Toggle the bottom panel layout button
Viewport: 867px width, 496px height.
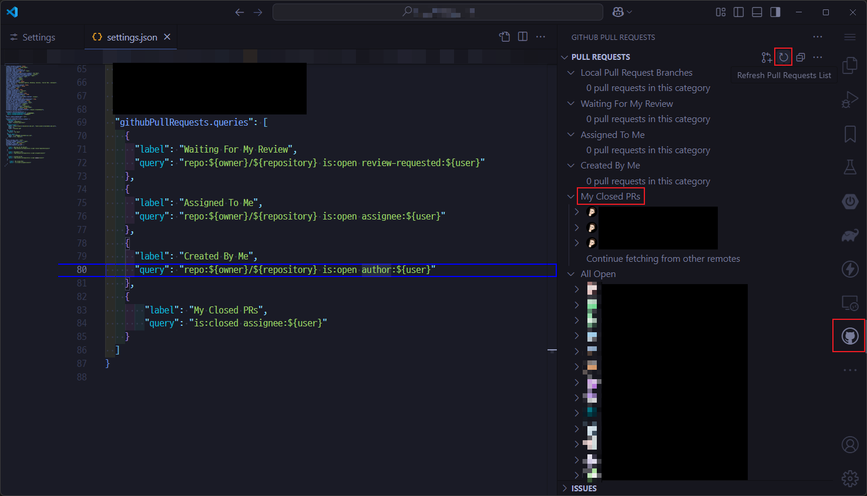[757, 12]
